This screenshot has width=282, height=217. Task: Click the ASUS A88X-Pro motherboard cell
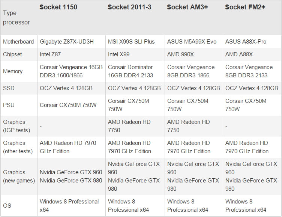246,42
